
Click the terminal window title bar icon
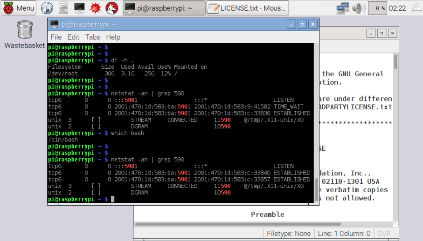pos(54,24)
